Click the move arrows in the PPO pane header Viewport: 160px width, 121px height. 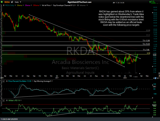pos(7,81)
